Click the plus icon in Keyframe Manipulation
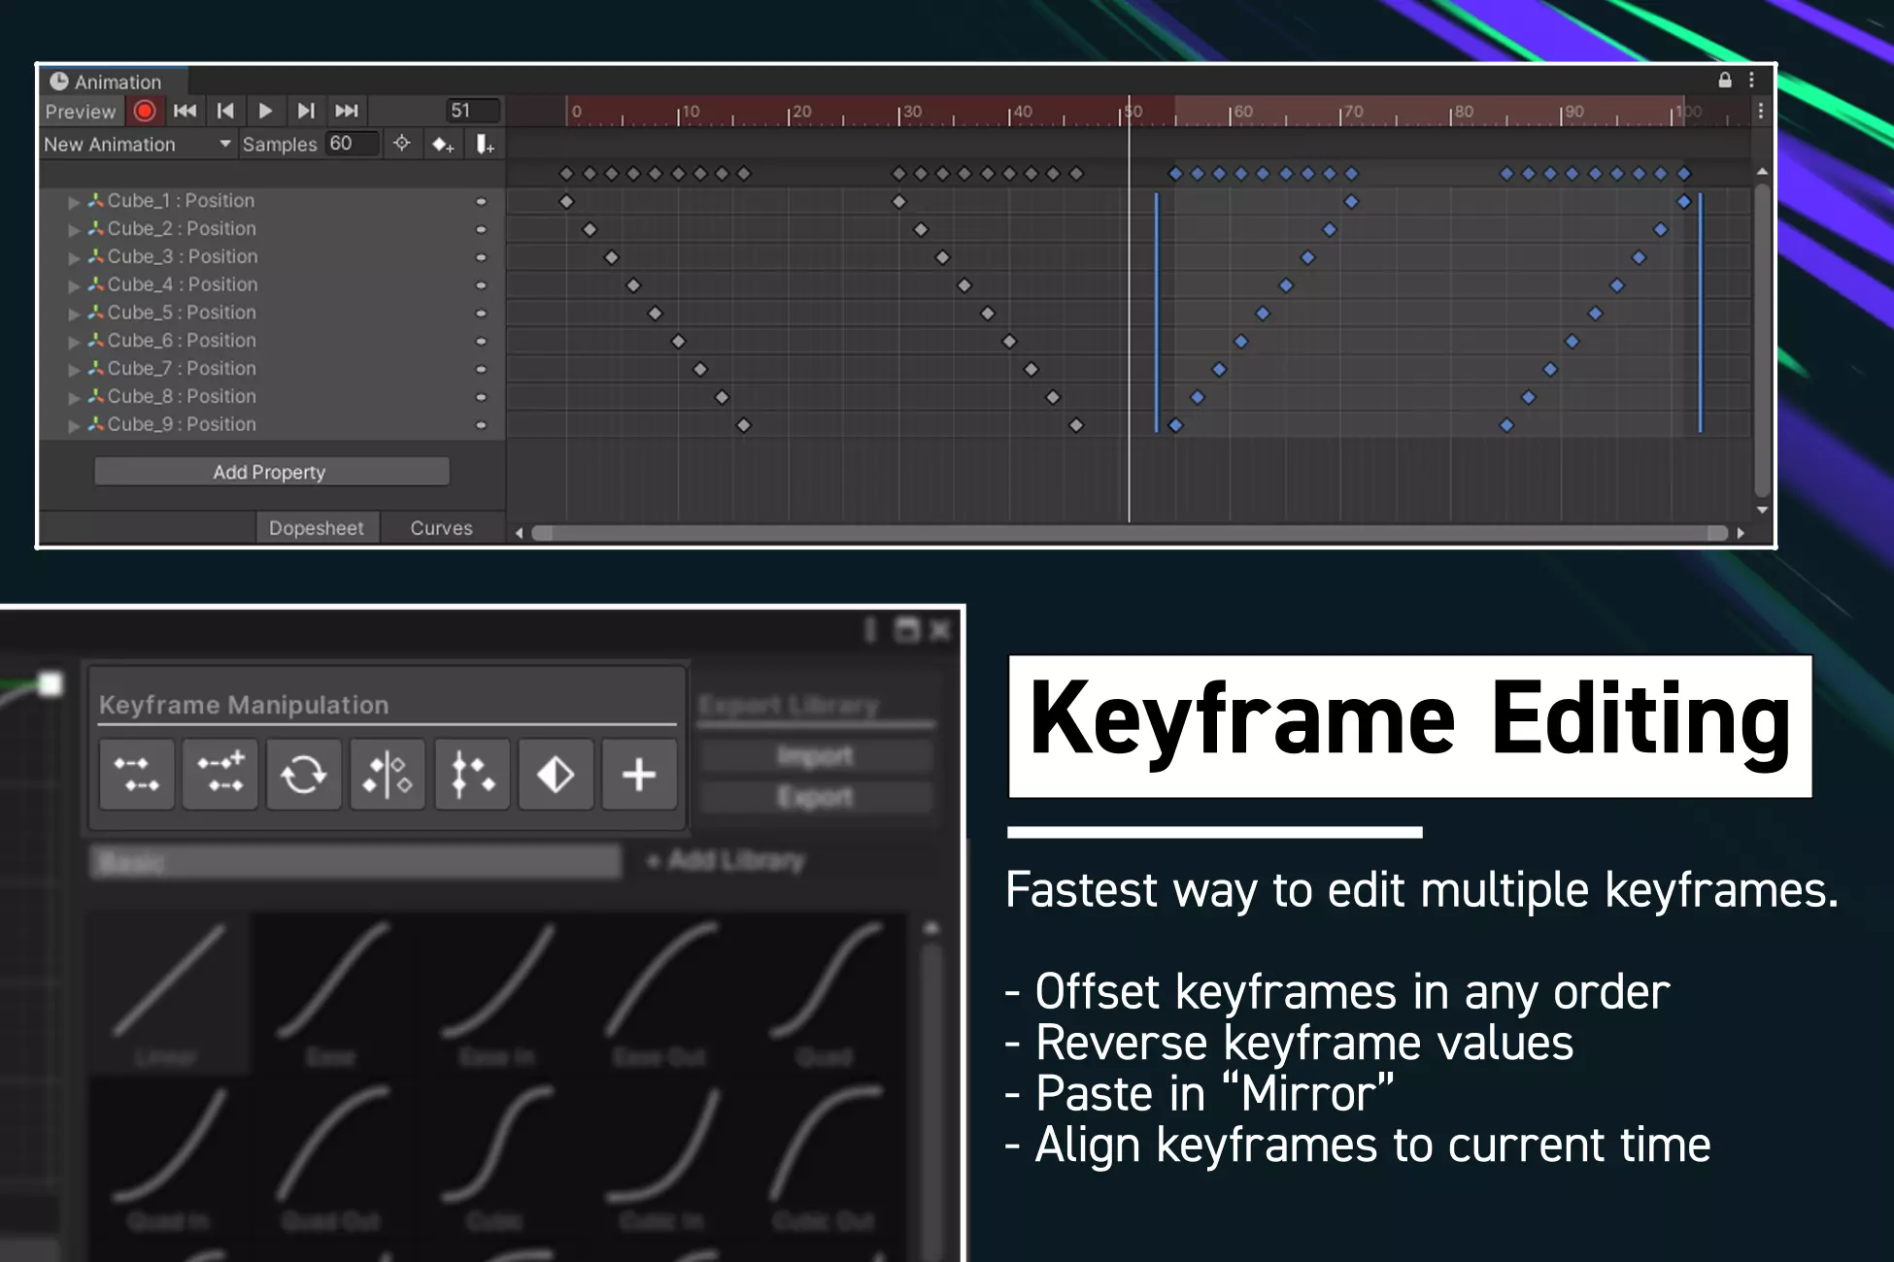Viewport: 1894px width, 1262px height. [639, 775]
